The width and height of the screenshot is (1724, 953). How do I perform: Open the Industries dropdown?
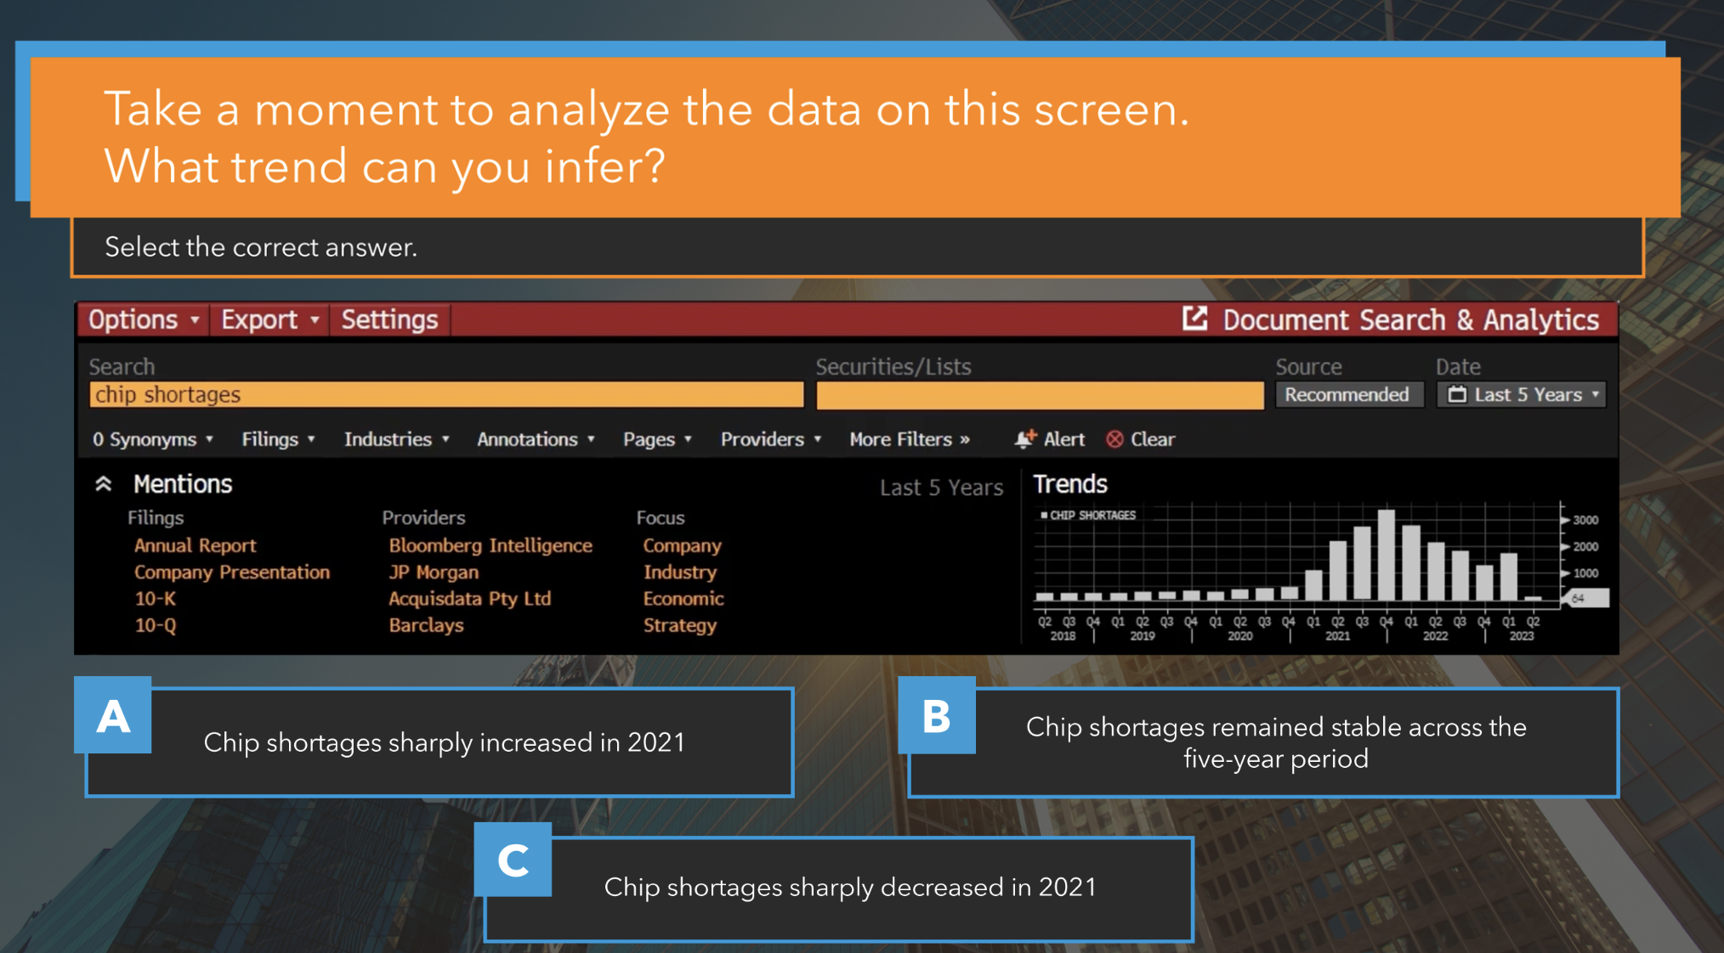point(394,439)
